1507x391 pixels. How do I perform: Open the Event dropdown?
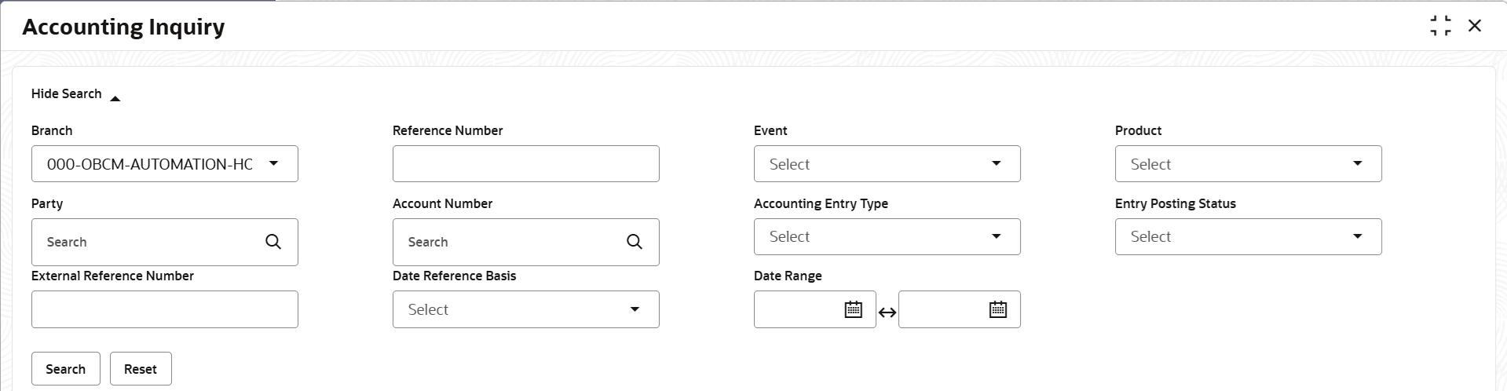click(887, 163)
